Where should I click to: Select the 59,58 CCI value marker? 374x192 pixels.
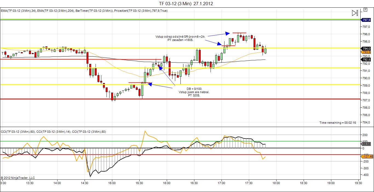(366, 144)
